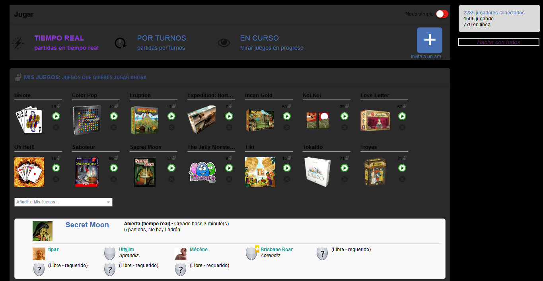Screen dimensions: 543x281
Task: Remove Eruption using its X icon
Action: coord(171,127)
